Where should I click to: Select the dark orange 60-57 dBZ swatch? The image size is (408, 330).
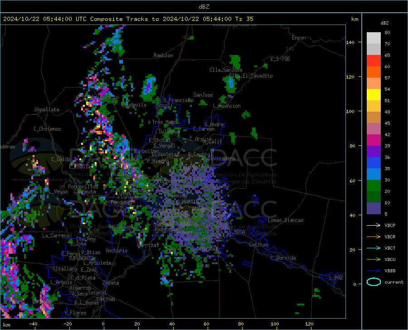(374, 72)
